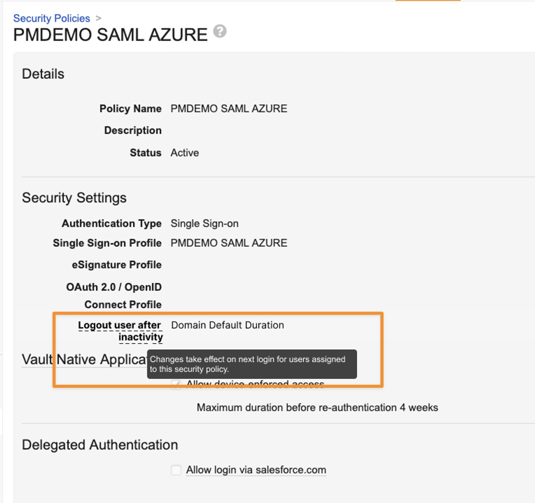
Task: Enable Allow login via salesforce.com checkbox
Action: [176, 470]
